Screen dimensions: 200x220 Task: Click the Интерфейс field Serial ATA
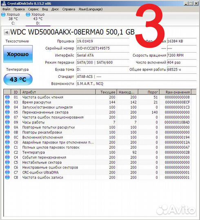pyautogui.click(x=103, y=55)
